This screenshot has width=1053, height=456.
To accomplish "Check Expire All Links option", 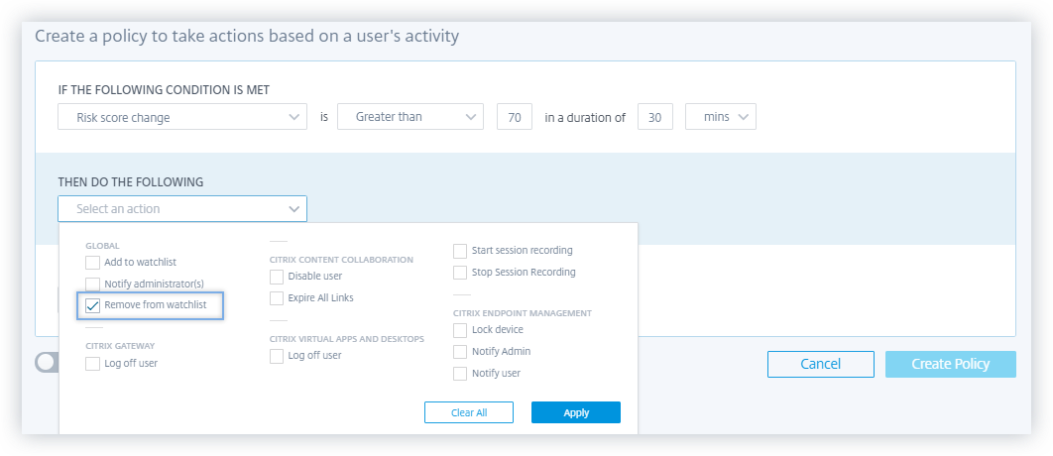I will click(277, 298).
